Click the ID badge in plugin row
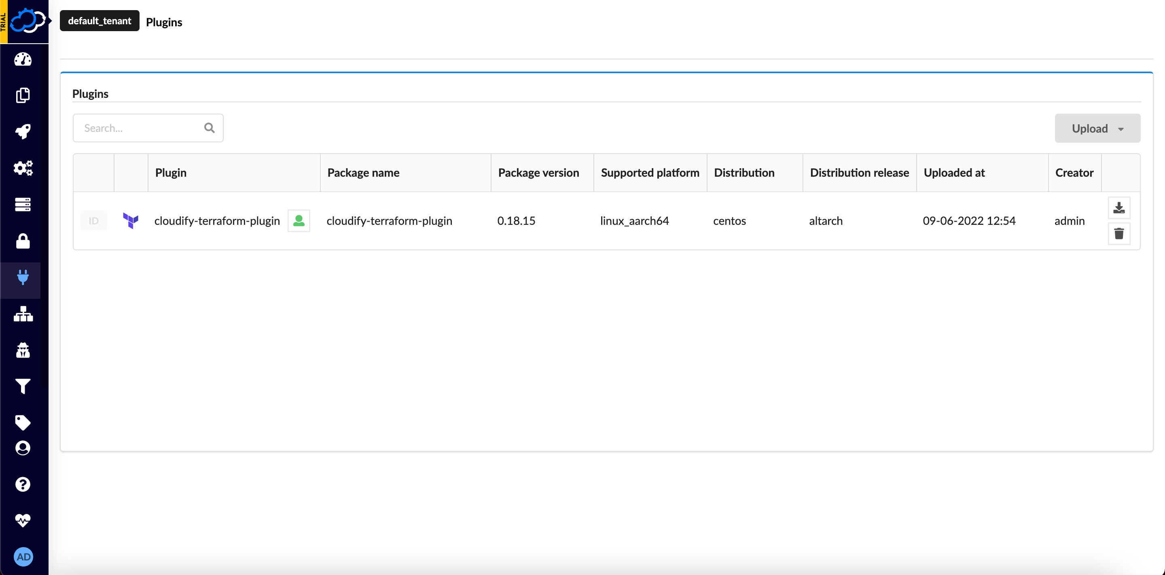The image size is (1165, 575). pos(93,221)
